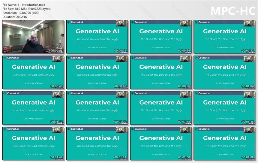Click the File Name text '1 - Introduction.mp4'
This screenshot has height=163, width=258.
point(31,5)
